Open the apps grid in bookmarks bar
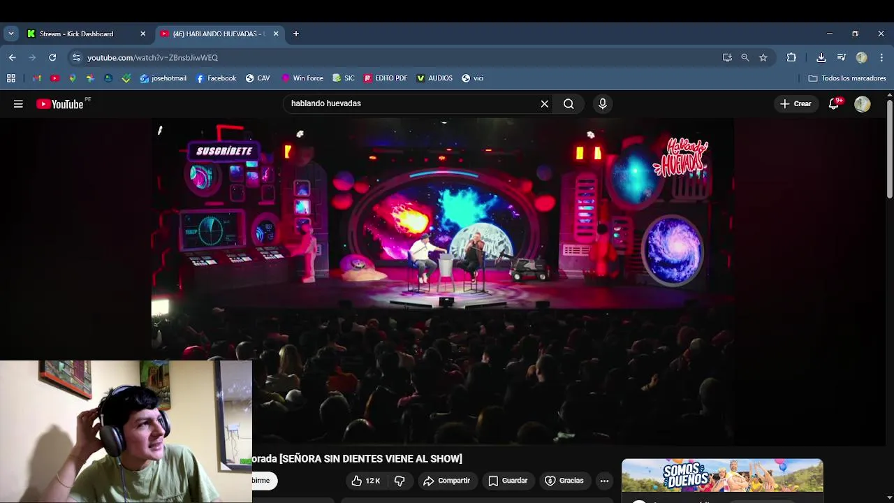 point(11,78)
